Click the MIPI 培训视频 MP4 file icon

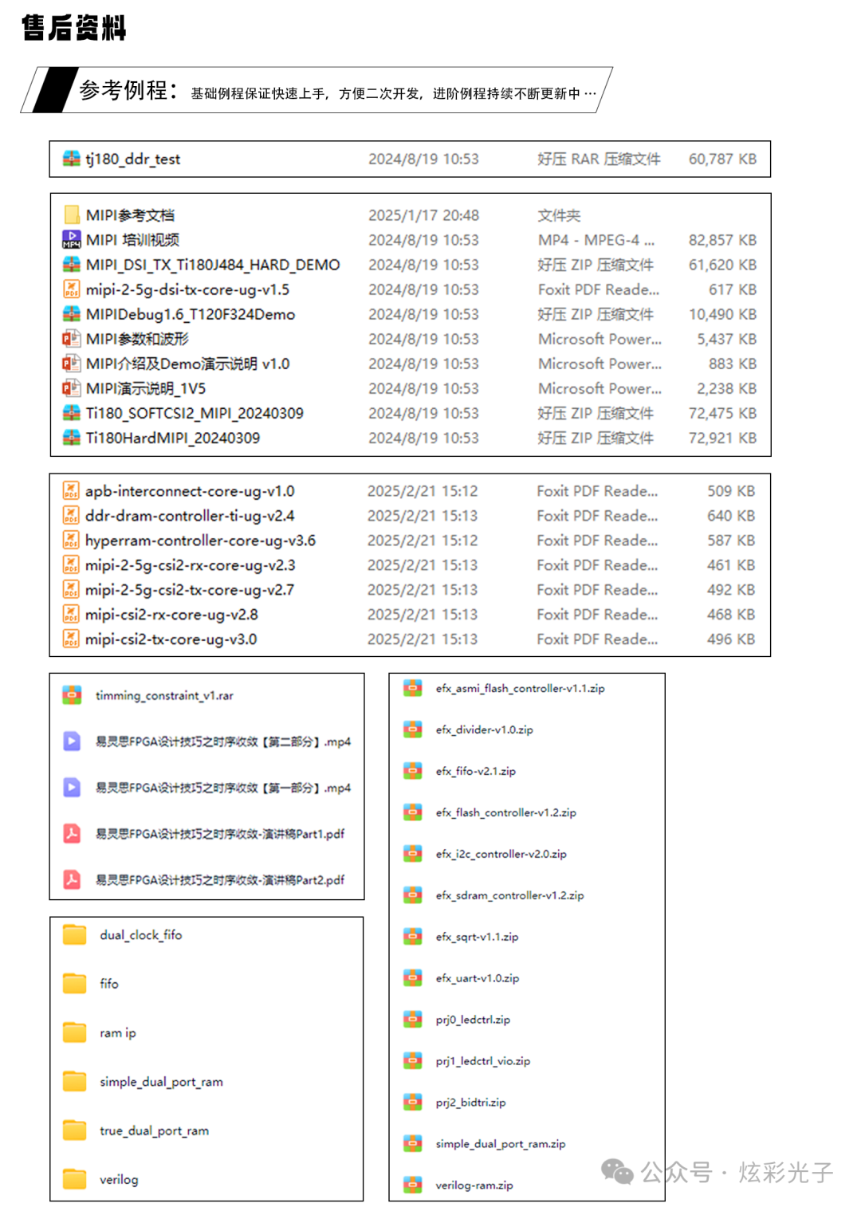pos(71,239)
